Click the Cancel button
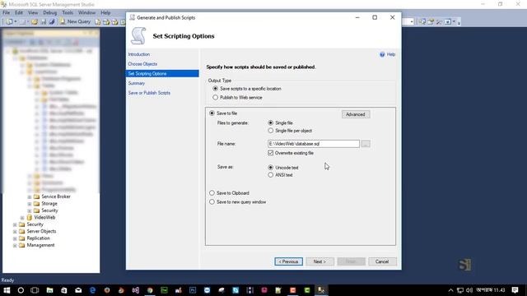This screenshot has width=527, height=296. tap(382, 261)
